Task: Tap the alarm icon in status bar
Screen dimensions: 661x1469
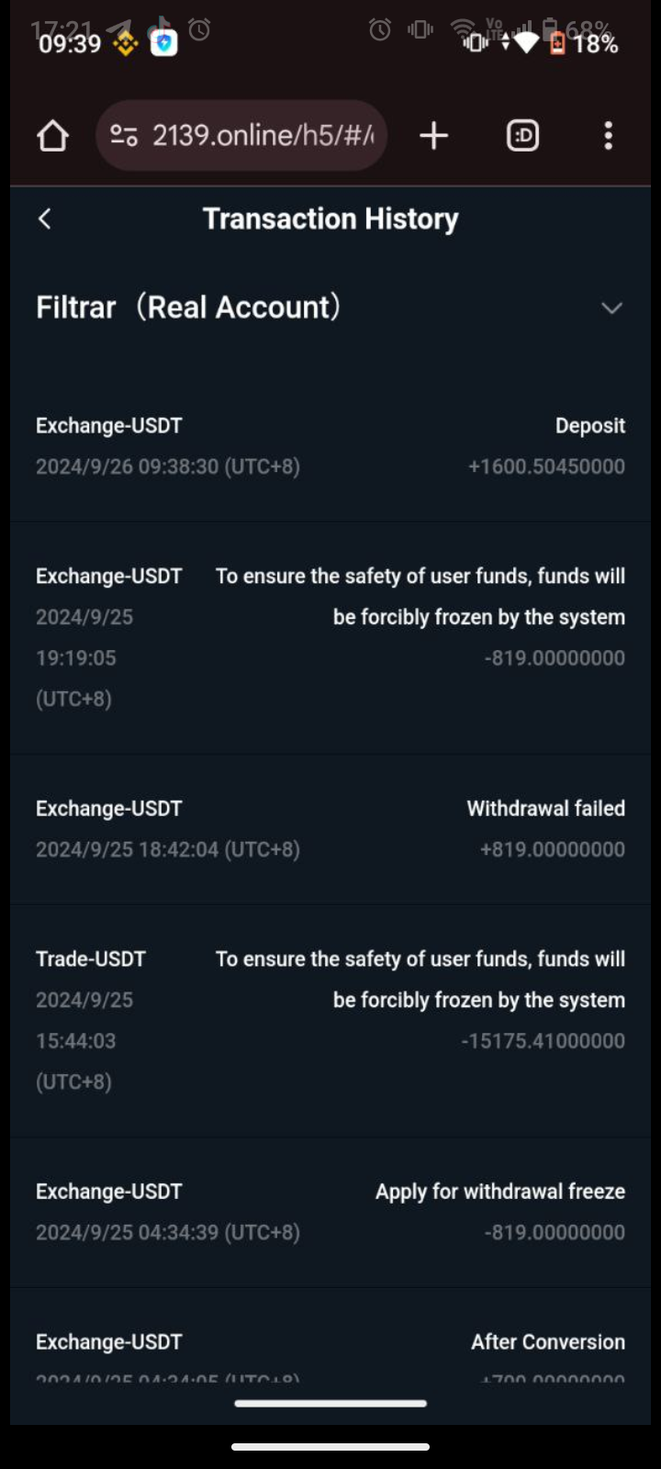Action: coord(199,30)
